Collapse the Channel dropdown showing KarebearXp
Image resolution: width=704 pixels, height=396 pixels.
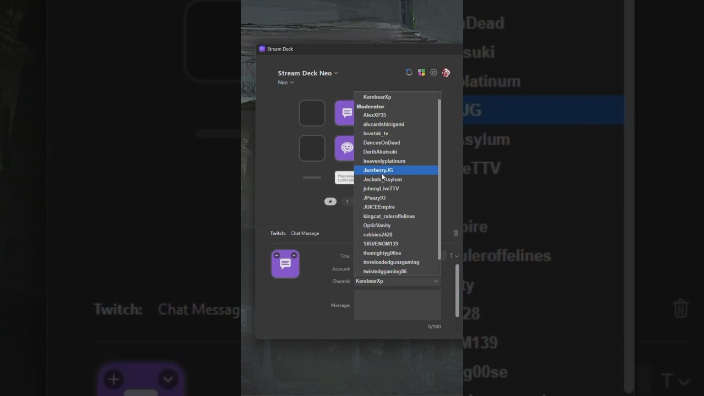click(x=397, y=281)
